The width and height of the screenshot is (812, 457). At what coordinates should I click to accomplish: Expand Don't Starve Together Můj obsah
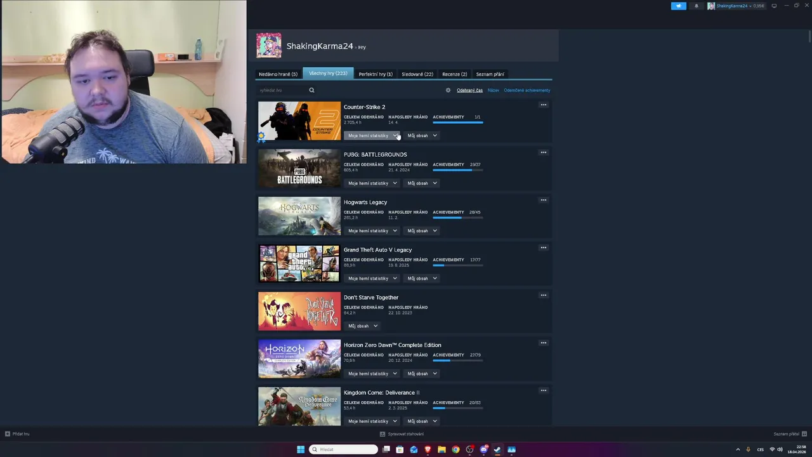[x=363, y=326]
